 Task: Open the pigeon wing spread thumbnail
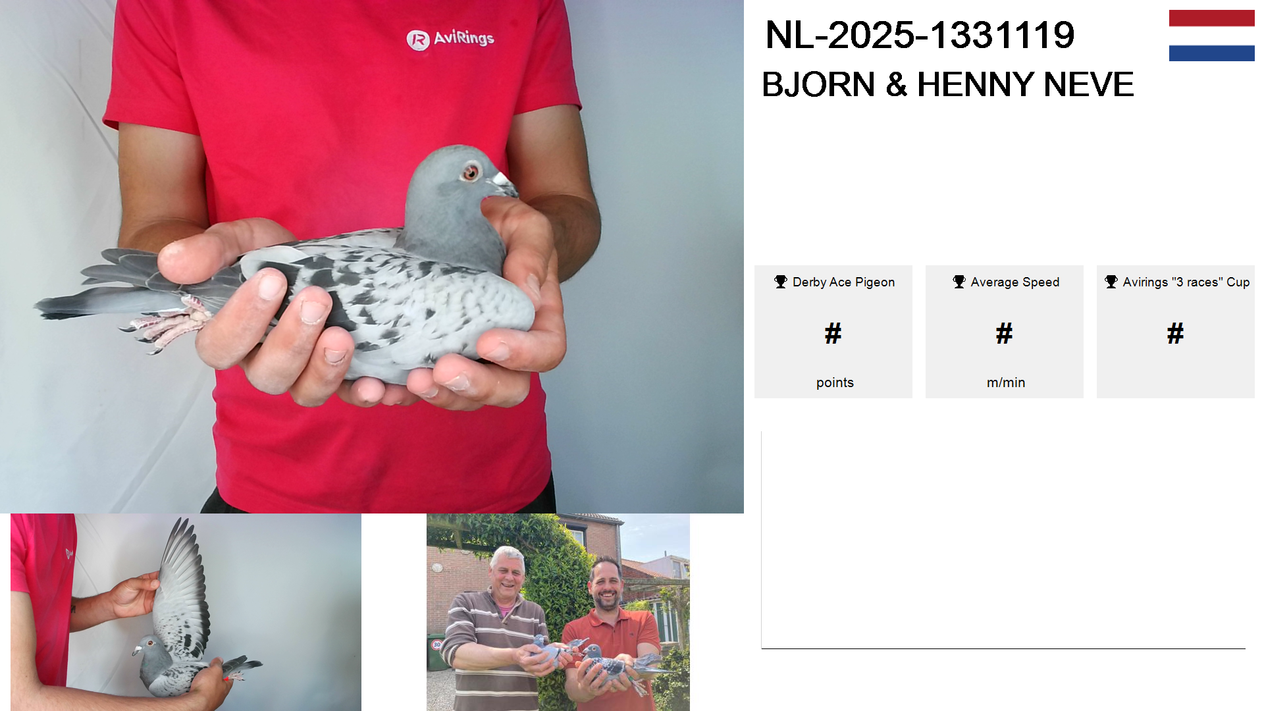click(x=186, y=612)
